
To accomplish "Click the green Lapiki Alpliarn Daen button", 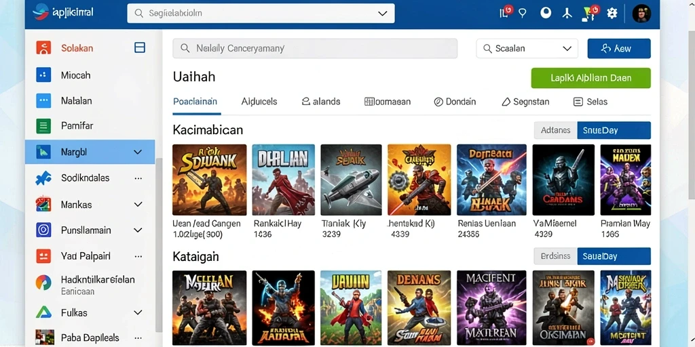I will 591,78.
